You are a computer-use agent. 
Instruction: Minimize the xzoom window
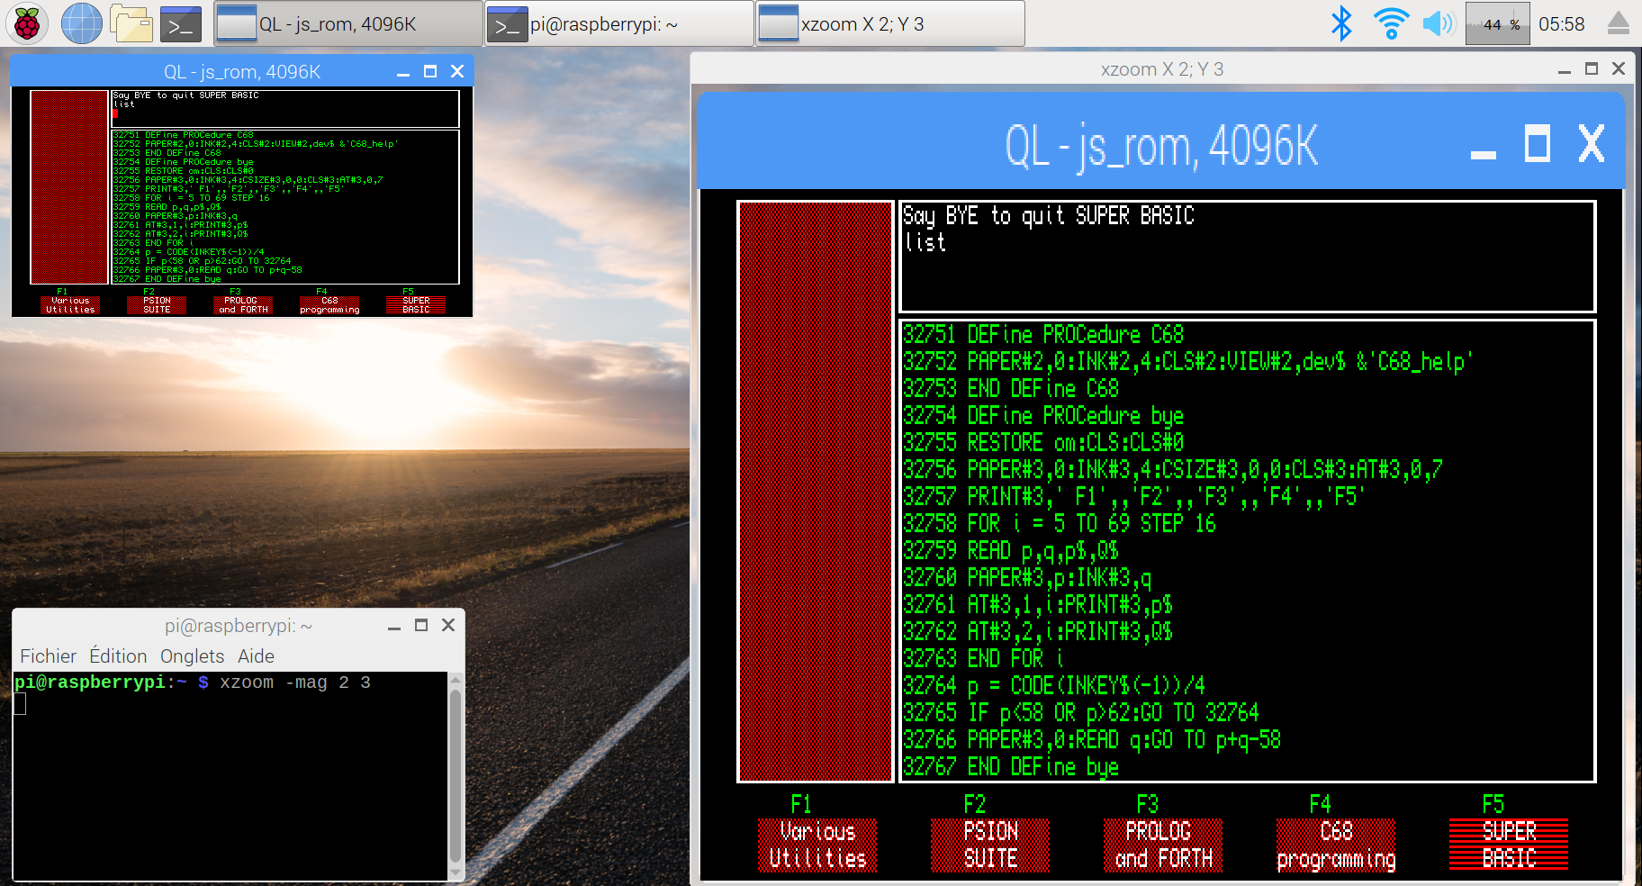tap(1565, 69)
